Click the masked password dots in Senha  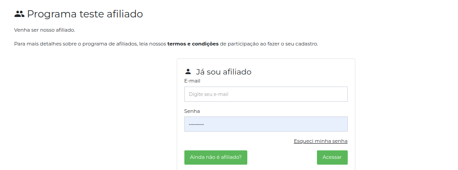pyautogui.click(x=196, y=124)
